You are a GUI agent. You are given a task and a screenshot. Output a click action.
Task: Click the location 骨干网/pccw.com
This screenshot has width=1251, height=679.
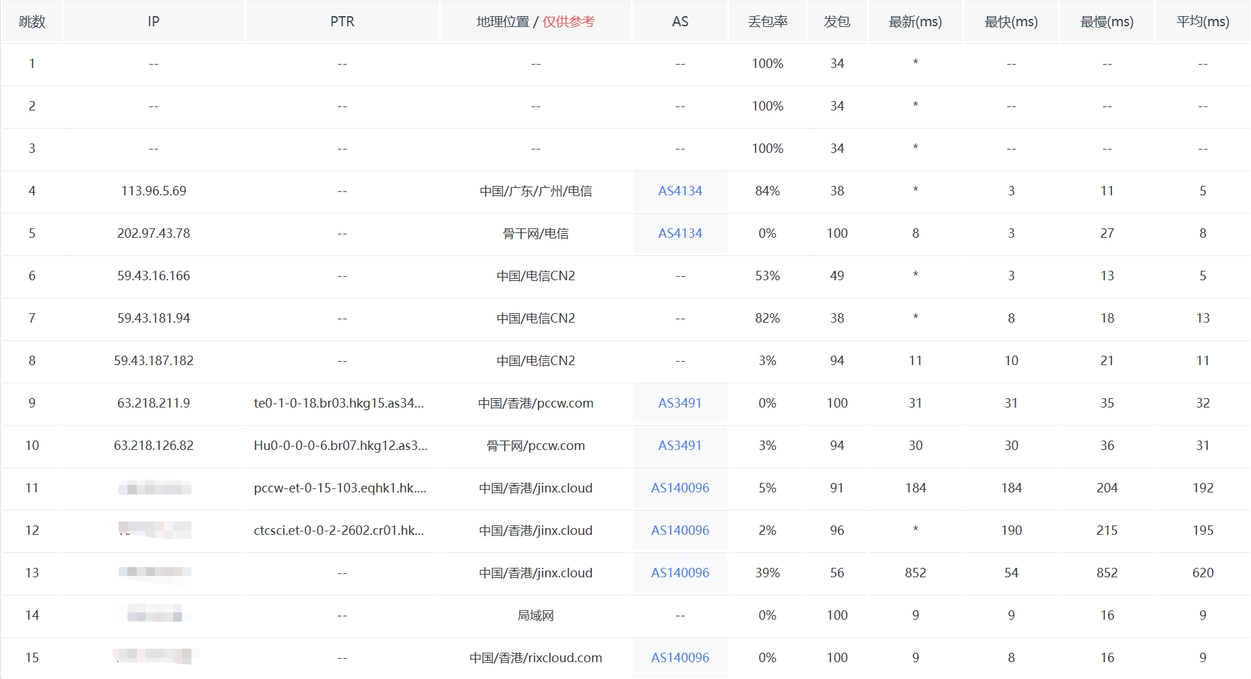(536, 445)
